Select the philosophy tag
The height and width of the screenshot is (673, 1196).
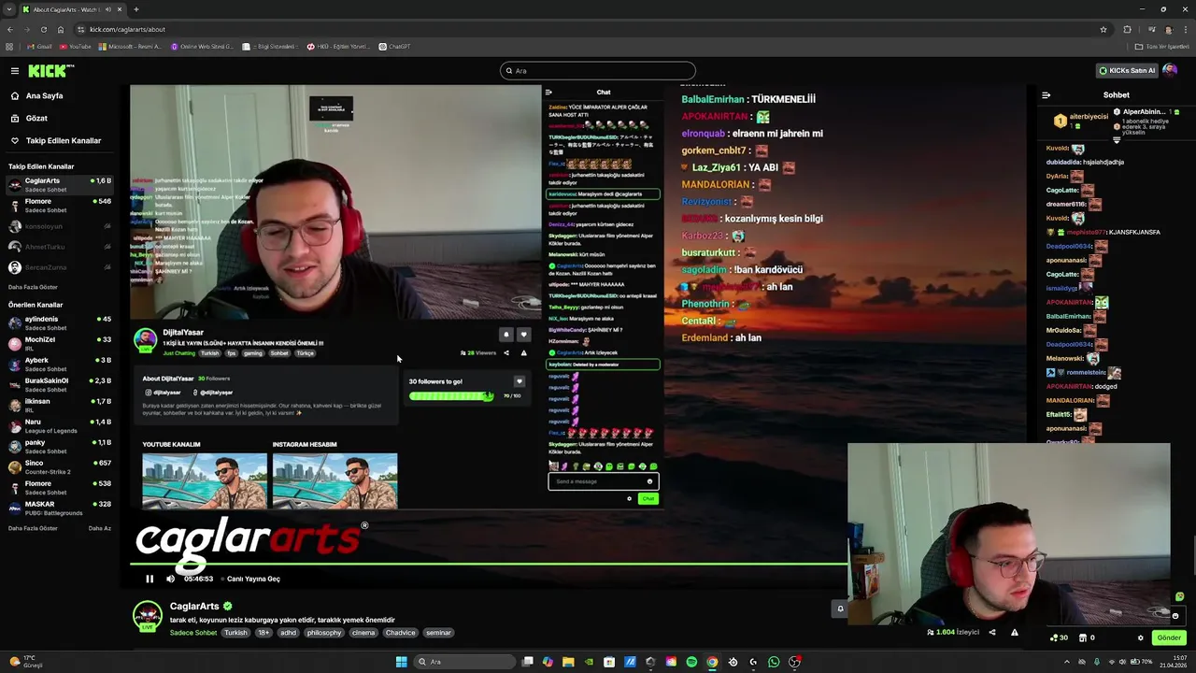click(x=324, y=633)
